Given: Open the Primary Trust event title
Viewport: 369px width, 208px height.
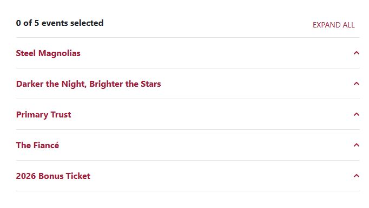Looking at the screenshot, I should click(43, 115).
